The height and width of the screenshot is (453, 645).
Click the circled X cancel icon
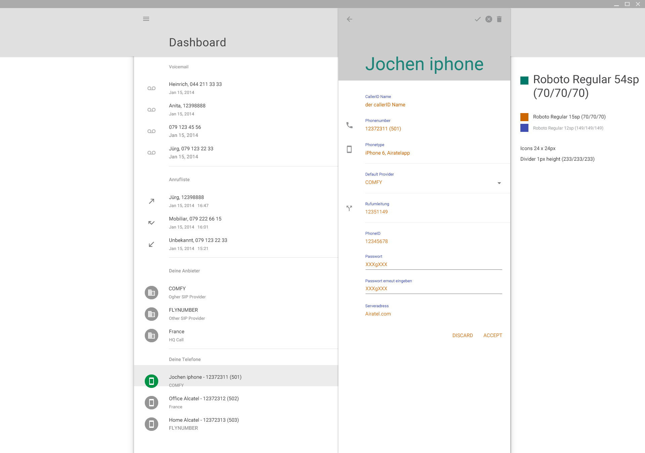489,19
